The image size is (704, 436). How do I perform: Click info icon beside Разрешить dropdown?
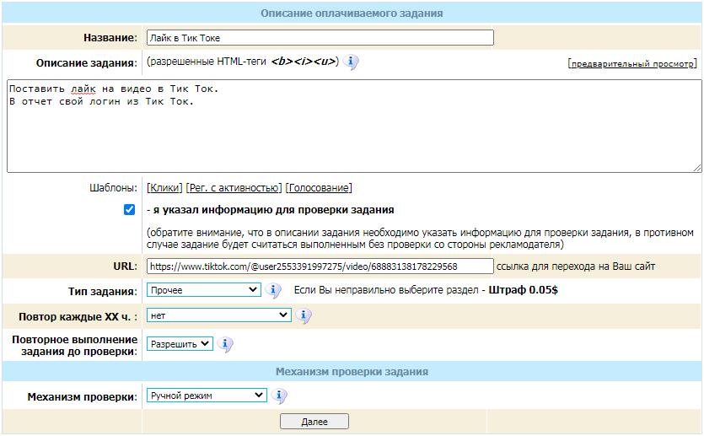tap(225, 344)
